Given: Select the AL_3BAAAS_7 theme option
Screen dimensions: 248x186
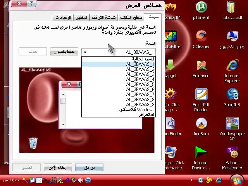Looking at the screenshot, I should click(x=119, y=95).
